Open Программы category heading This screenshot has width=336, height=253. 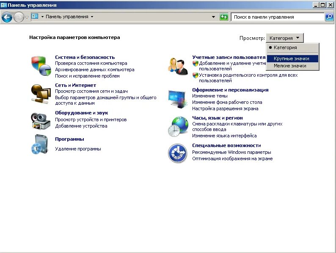69,139
